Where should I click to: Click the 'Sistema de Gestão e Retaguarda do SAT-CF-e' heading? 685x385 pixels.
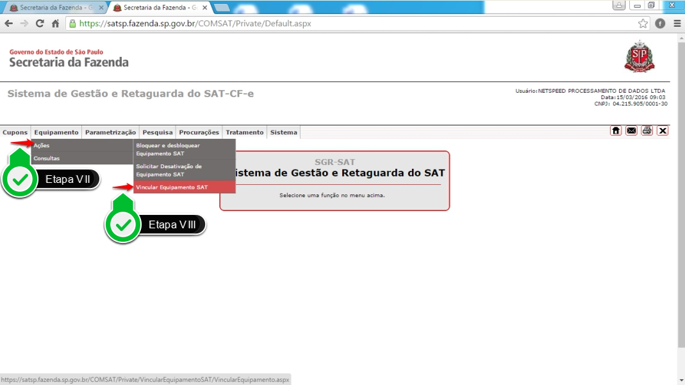pos(131,94)
